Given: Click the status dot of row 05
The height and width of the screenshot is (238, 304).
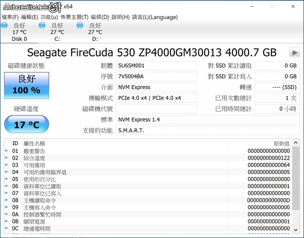Looking at the screenshot, I should click(6, 179).
